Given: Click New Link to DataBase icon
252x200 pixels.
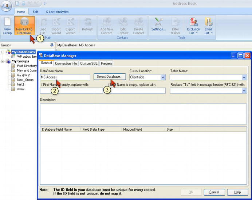Looking at the screenshot, I should point(24,26).
